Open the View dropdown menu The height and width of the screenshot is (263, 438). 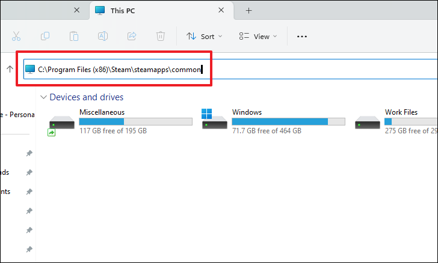click(x=258, y=37)
